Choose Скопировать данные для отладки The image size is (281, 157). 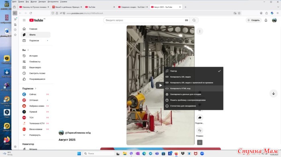[193, 94]
